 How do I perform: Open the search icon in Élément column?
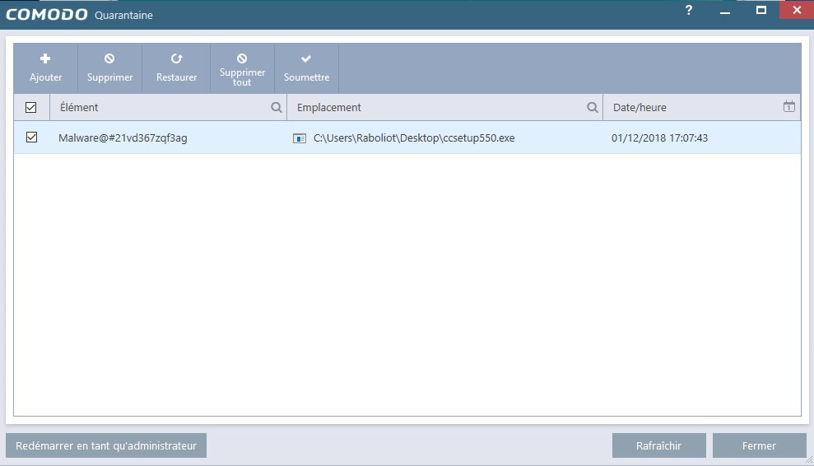point(277,108)
